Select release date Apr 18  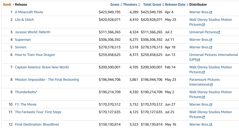(170, 47)
